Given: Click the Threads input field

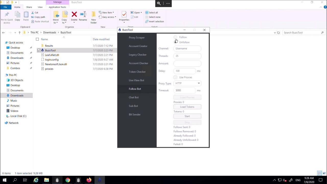Looking at the screenshot, I should [187, 56].
